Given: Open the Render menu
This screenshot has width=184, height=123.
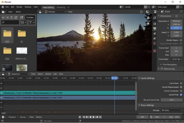Looking at the screenshot, I should point(19,7).
